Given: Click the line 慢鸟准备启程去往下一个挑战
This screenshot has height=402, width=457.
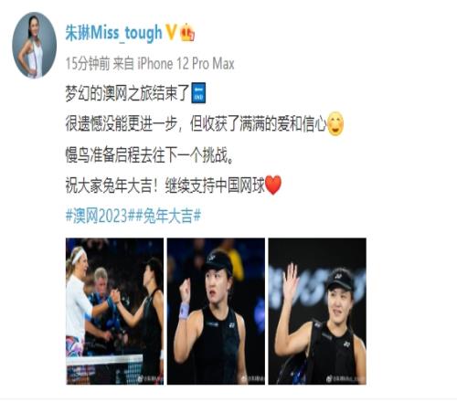Looking at the screenshot, I should coord(150,155).
